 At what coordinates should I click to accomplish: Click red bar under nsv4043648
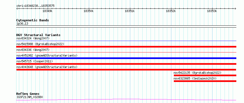[126, 70]
